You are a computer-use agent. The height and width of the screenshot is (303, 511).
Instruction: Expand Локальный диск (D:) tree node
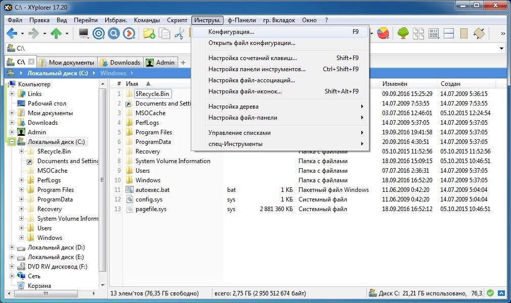(12, 247)
